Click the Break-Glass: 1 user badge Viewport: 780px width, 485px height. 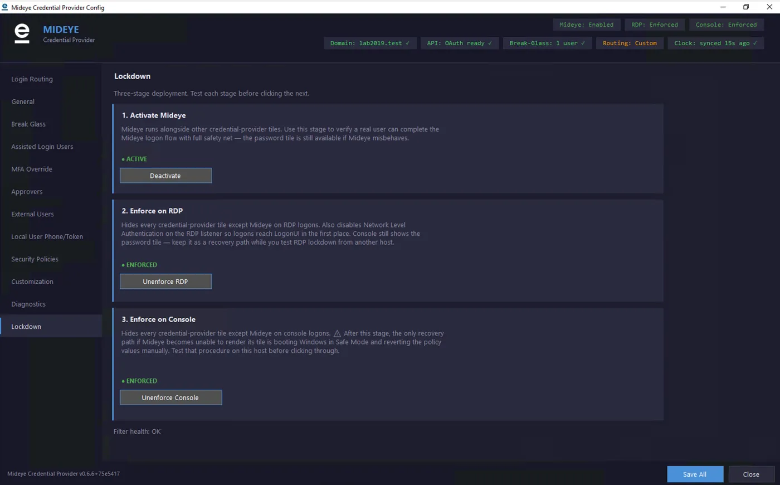tap(547, 43)
